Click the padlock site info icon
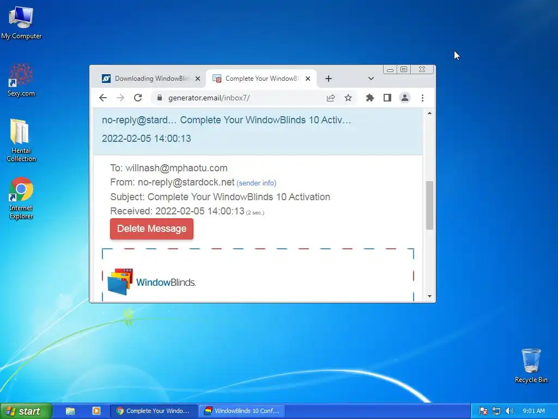The height and width of the screenshot is (419, 558). tap(160, 98)
